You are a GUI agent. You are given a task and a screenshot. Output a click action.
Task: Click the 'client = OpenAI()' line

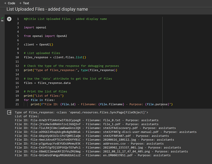[38, 45]
